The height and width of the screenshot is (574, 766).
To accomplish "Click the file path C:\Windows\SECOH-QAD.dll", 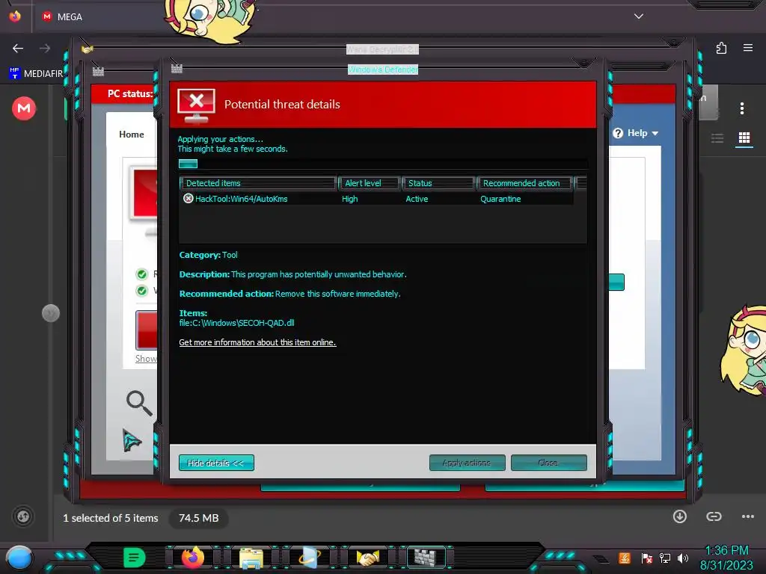I will click(237, 323).
